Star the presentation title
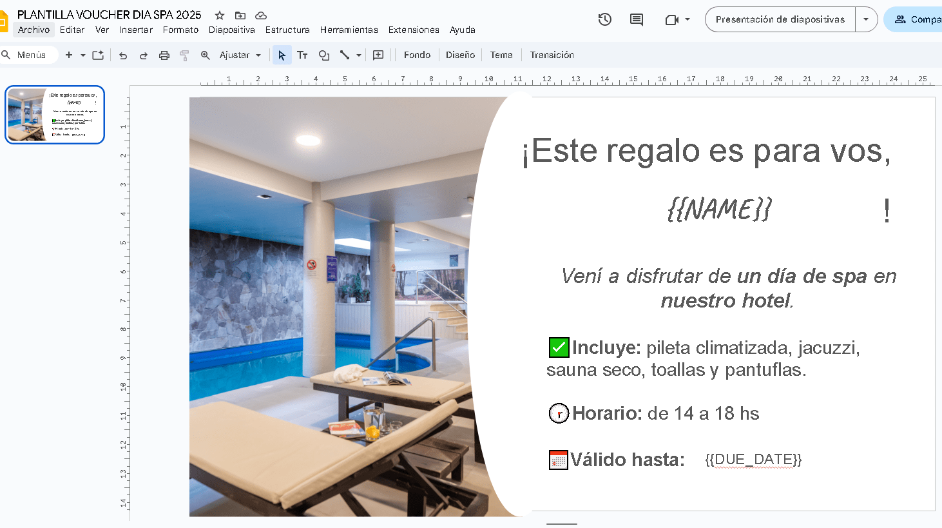 (x=220, y=15)
